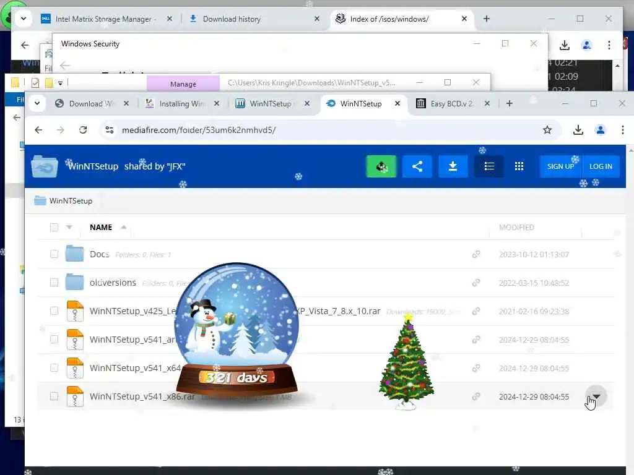Go forward in the front Chrome window
The image size is (634, 475).
pyautogui.click(x=61, y=130)
